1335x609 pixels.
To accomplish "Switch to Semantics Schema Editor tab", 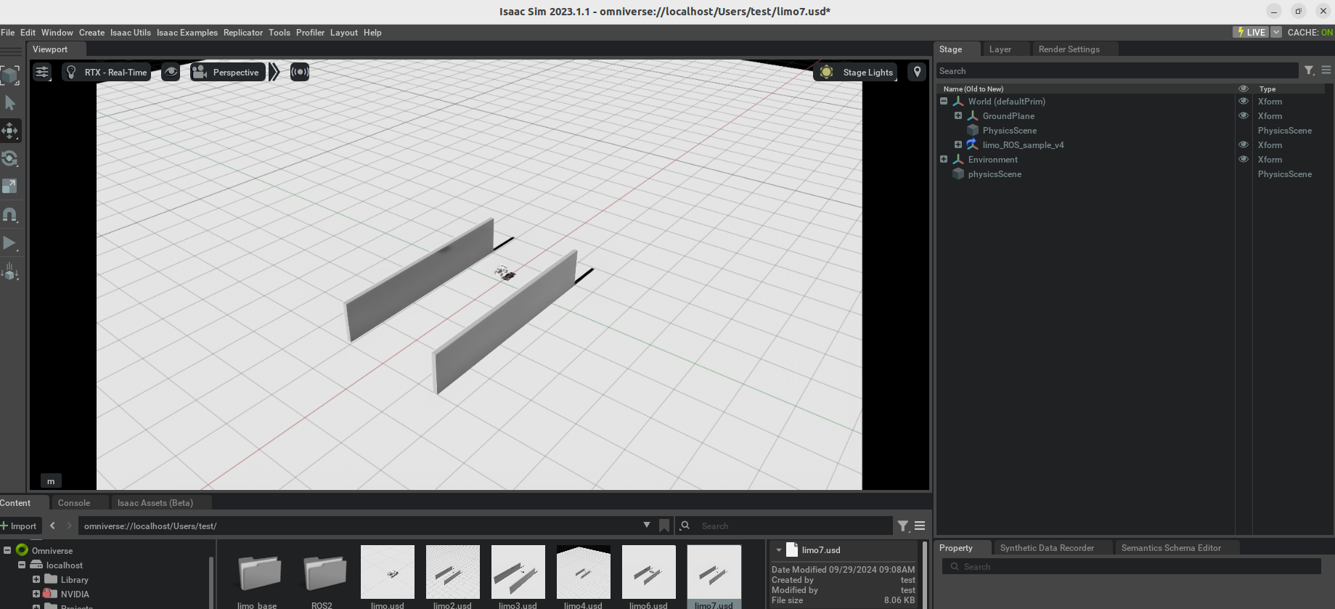I will tap(1171, 548).
